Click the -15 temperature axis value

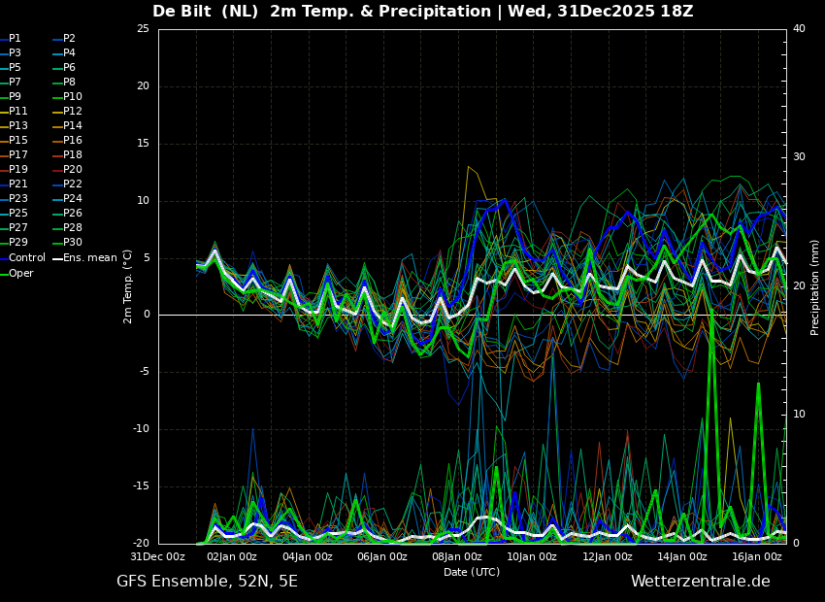142,486
